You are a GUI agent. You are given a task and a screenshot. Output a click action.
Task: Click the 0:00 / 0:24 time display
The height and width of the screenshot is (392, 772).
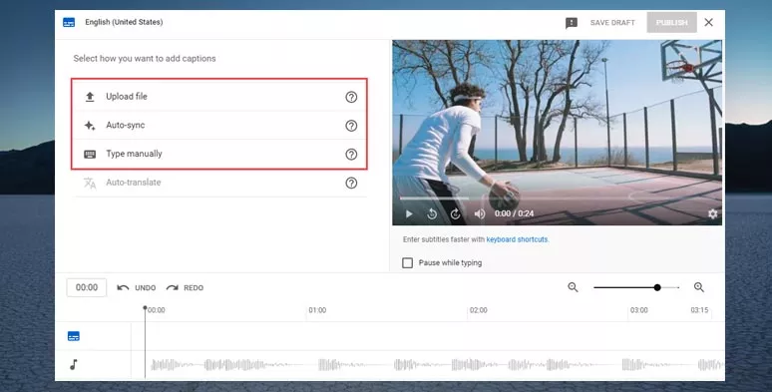[x=514, y=213]
